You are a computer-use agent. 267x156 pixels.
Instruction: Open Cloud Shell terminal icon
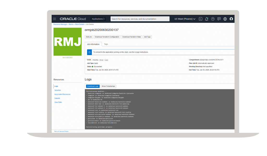click(x=201, y=19)
